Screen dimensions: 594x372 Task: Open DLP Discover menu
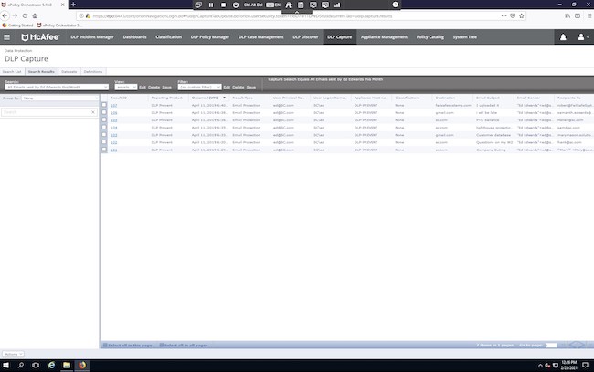tap(305, 37)
